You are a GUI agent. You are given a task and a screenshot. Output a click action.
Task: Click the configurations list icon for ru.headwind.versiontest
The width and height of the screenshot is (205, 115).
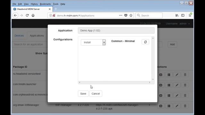(169, 75)
